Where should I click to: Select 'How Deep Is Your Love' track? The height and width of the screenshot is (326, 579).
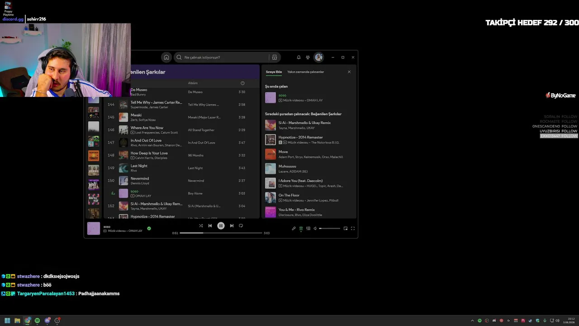(x=149, y=153)
